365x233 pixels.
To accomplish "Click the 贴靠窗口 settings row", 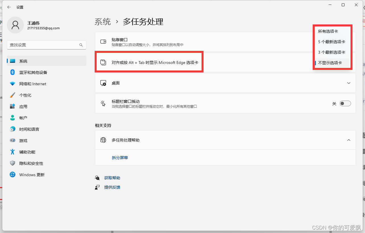I will pos(225,42).
